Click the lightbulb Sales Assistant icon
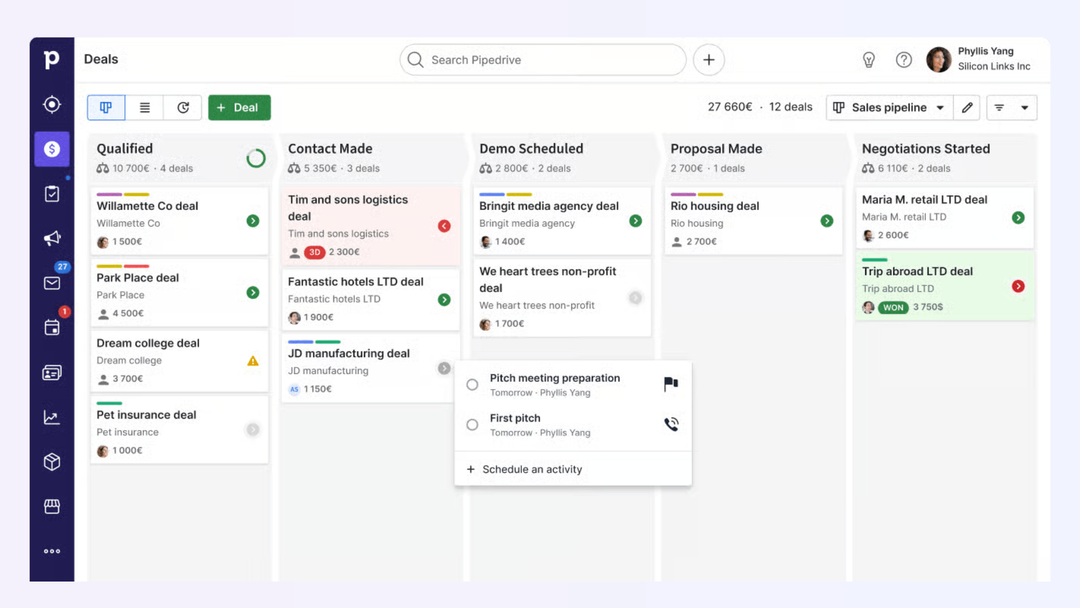 [x=868, y=60]
